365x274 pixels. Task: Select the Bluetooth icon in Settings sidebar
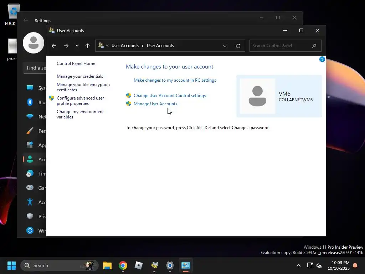coord(30,102)
